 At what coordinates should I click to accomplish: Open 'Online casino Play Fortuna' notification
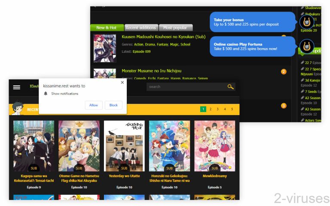tap(253, 46)
